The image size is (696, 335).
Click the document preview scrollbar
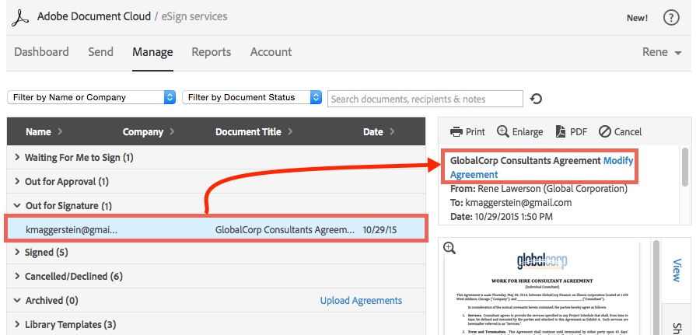pos(655,286)
